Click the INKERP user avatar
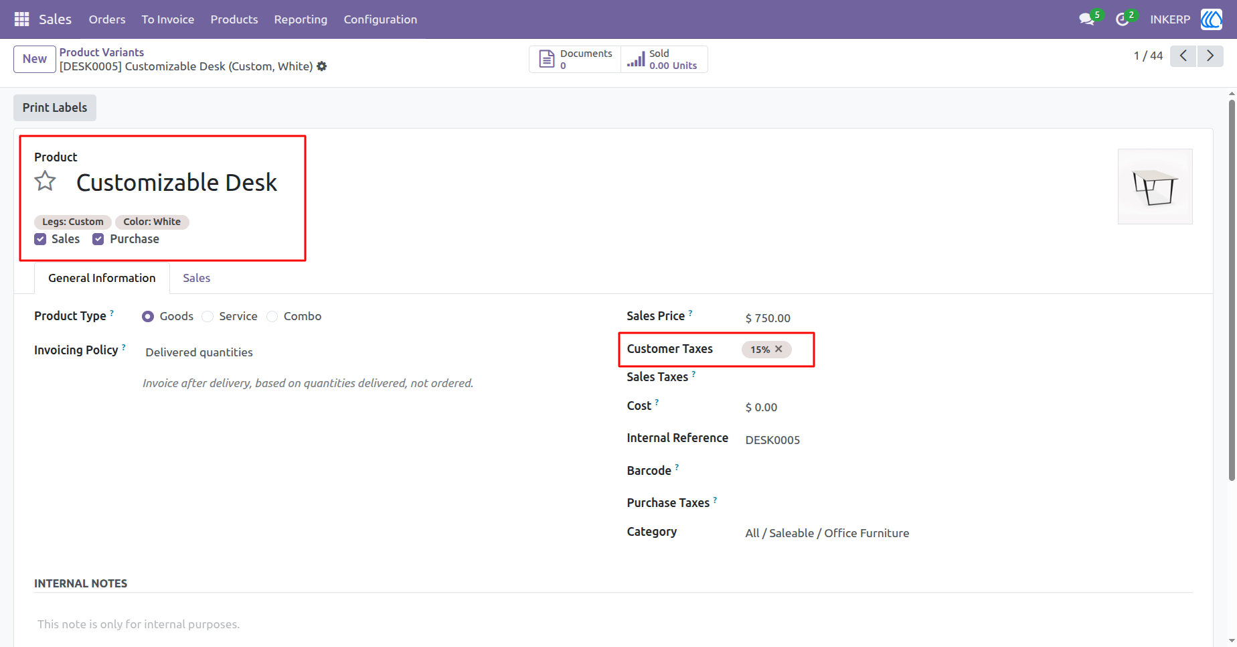Image resolution: width=1237 pixels, height=647 pixels. click(1211, 19)
